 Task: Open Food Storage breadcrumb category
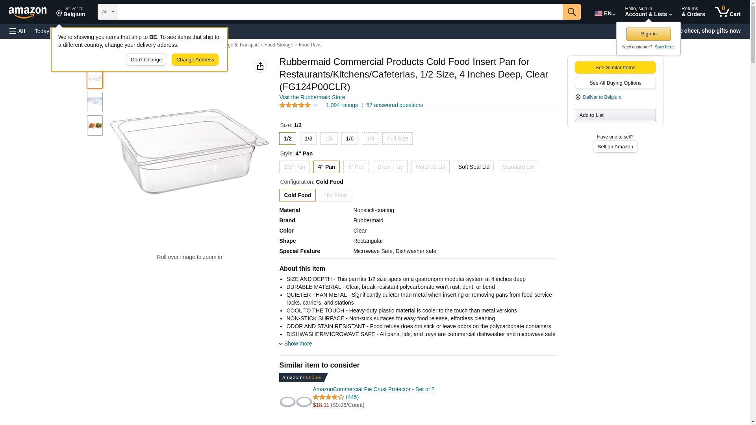click(279, 45)
